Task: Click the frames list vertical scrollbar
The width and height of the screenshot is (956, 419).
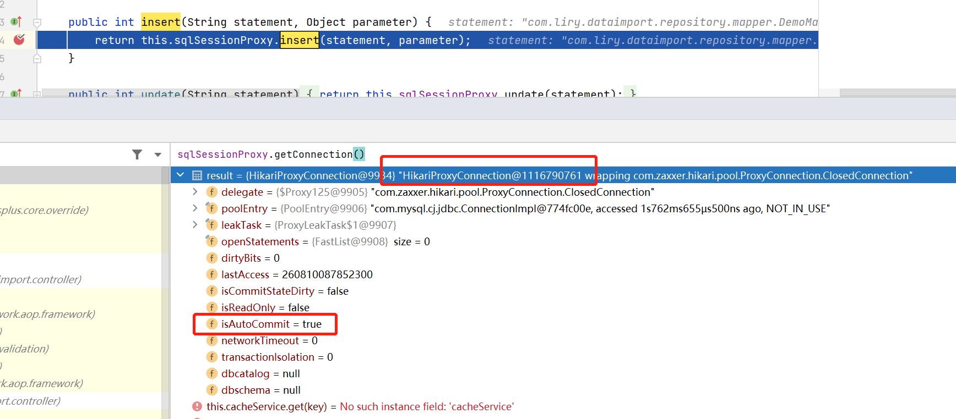Action: click(166, 293)
